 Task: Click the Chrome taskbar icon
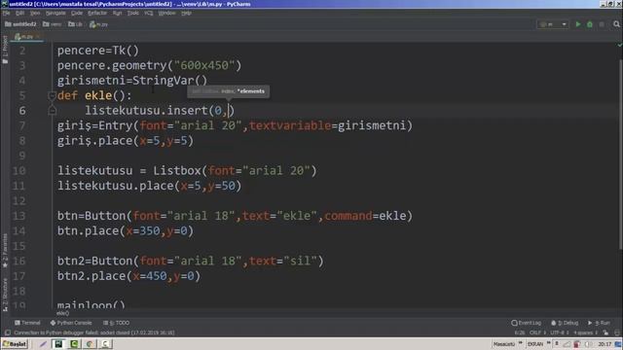click(x=90, y=344)
